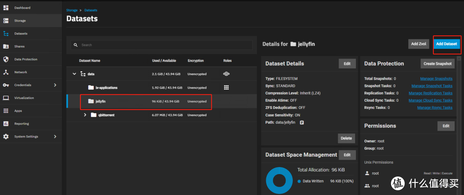Click the Shares folder icon in sidebar
Screen dimensions: 464x195
[6, 46]
